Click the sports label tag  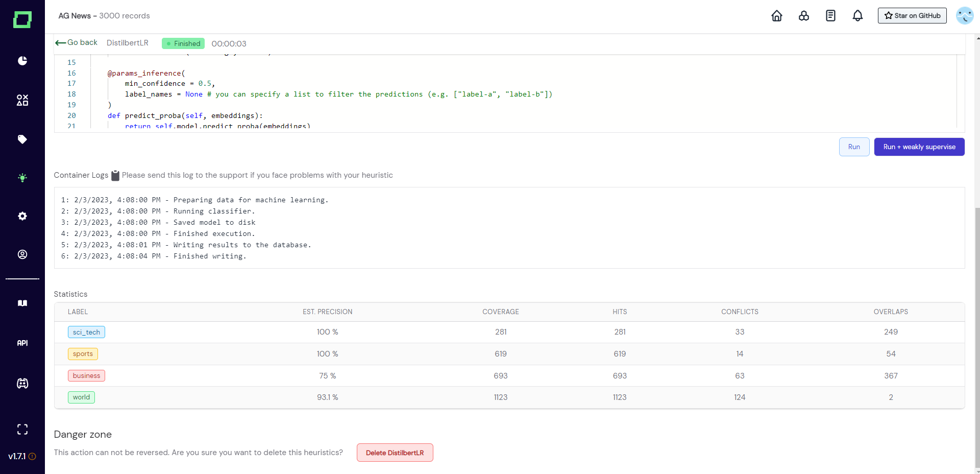pos(83,354)
